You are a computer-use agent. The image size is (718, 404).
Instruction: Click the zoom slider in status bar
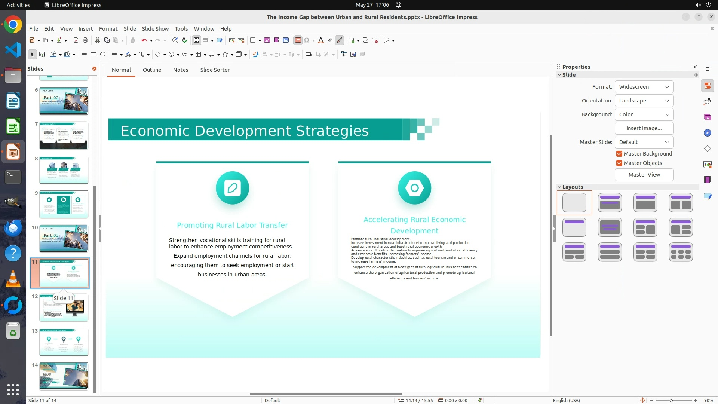click(671, 400)
